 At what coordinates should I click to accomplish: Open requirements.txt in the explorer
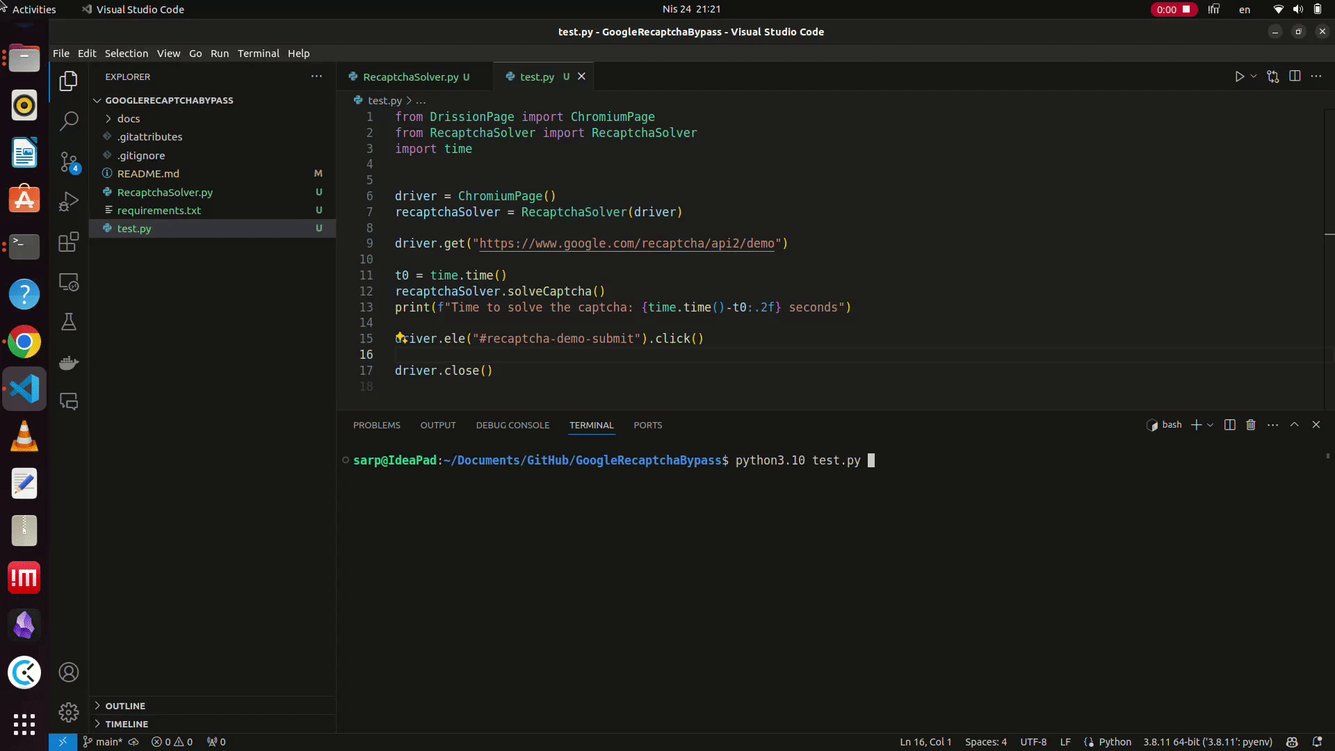159,210
